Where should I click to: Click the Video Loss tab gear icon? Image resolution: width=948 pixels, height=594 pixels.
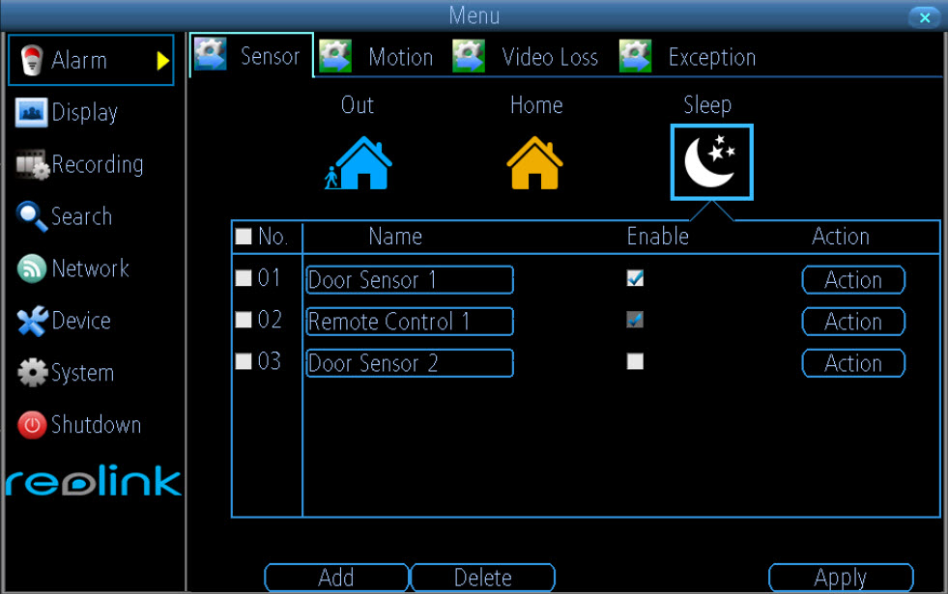tap(469, 56)
